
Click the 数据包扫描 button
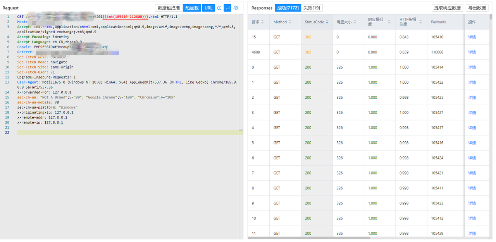[169, 8]
